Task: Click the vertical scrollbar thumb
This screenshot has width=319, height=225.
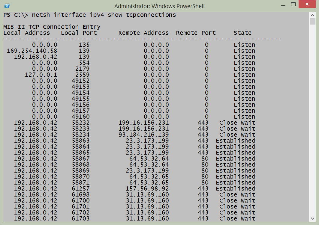Action: [312, 22]
